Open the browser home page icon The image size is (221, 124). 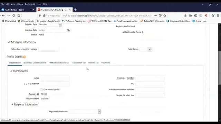[x=19, y=15]
